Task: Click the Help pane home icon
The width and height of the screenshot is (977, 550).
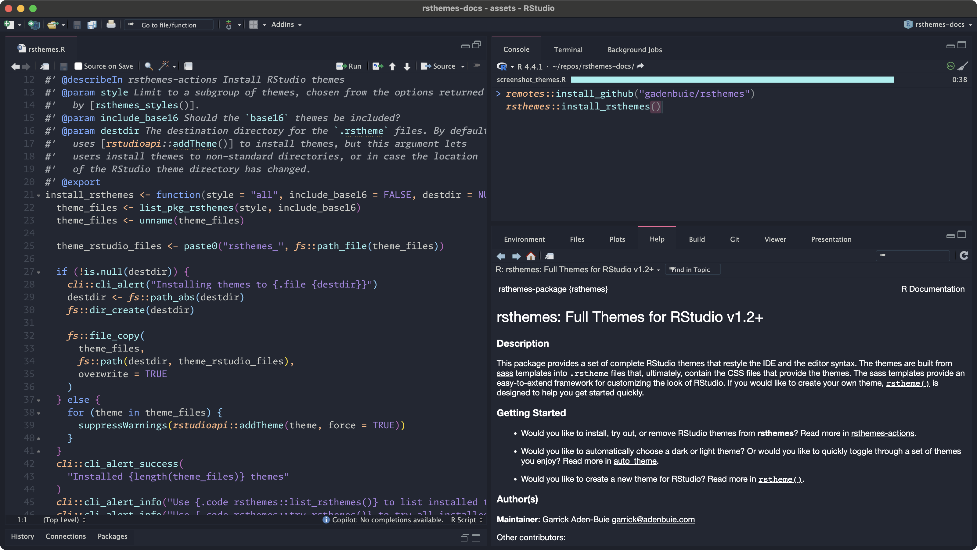Action: (531, 256)
